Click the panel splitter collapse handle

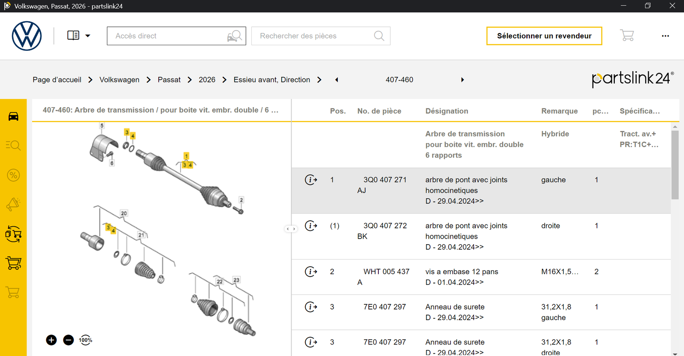pos(291,229)
